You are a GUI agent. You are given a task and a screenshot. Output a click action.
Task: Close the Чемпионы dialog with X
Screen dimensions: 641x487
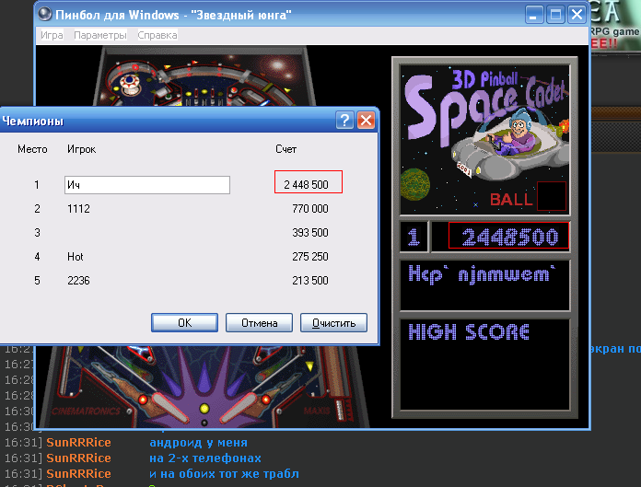[x=366, y=120]
